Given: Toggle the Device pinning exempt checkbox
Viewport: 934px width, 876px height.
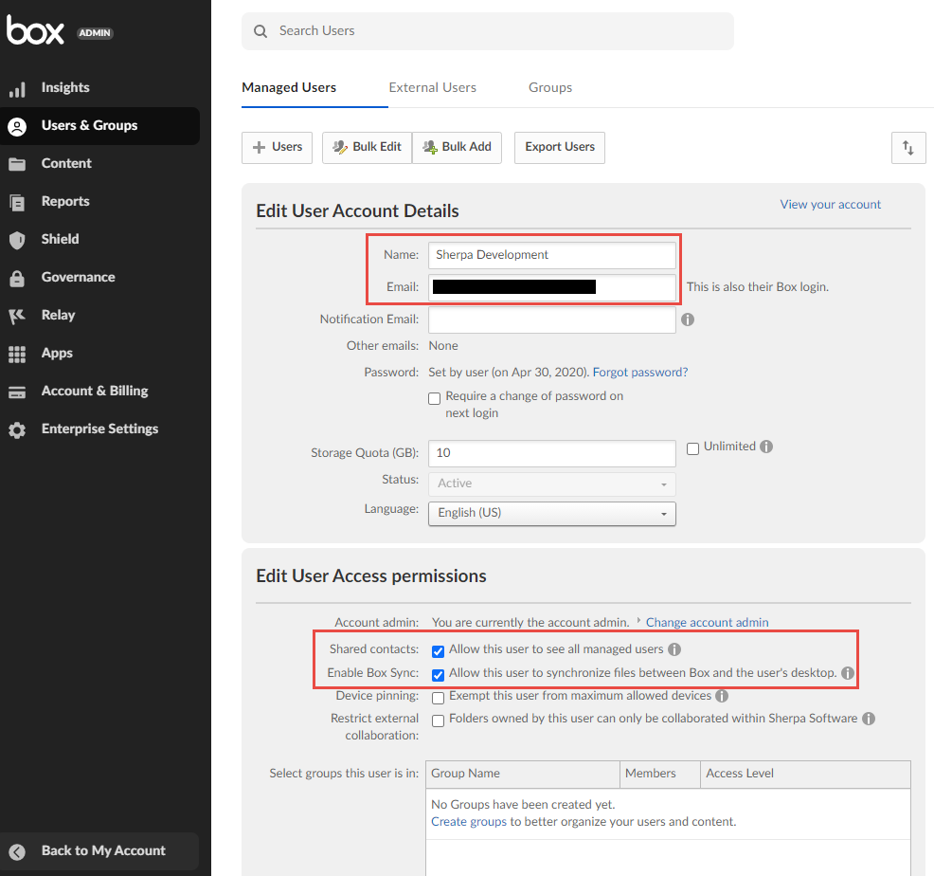Looking at the screenshot, I should pos(438,698).
